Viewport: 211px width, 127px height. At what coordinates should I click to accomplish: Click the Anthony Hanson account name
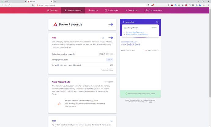coord(132,28)
